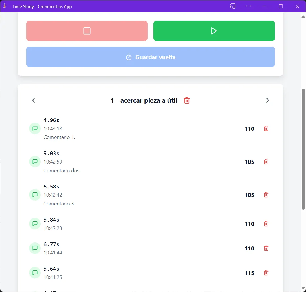This screenshot has height=292, width=306.
Task: Open the three-dots app menu in title bar
Action: pyautogui.click(x=248, y=6)
